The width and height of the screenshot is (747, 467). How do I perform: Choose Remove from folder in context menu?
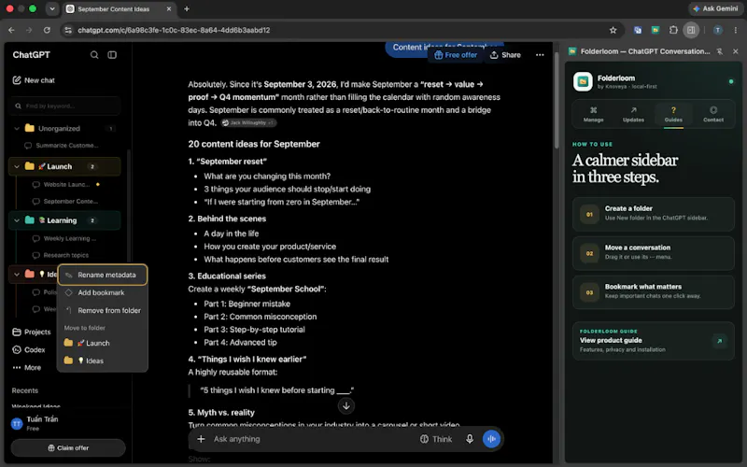(102, 310)
